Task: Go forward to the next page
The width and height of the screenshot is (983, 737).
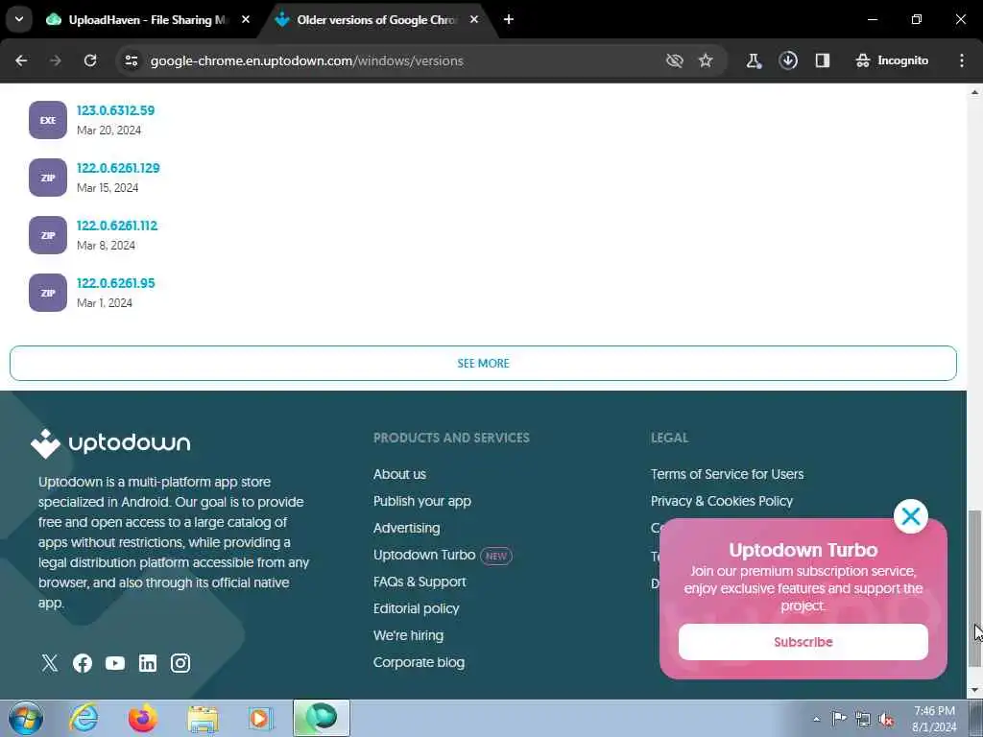Action: [56, 60]
